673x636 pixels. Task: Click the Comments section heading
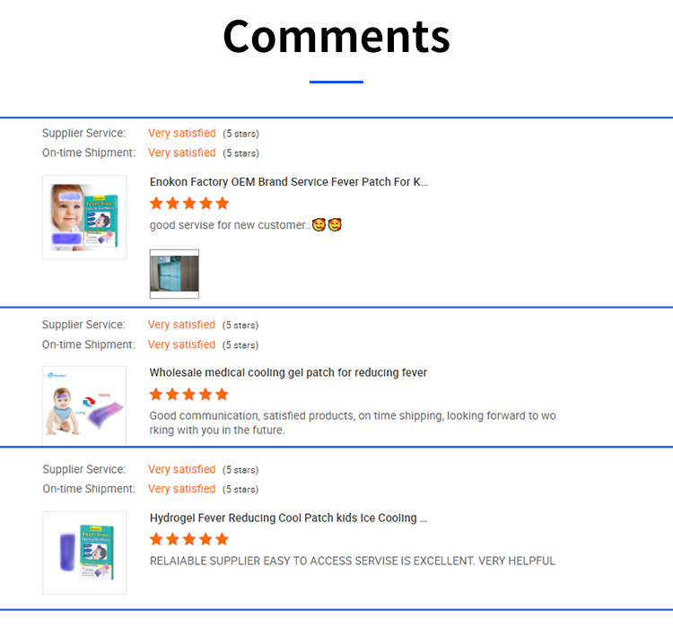point(336,37)
